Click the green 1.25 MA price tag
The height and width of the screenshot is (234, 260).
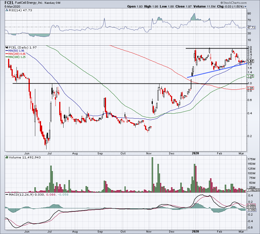[250, 76]
